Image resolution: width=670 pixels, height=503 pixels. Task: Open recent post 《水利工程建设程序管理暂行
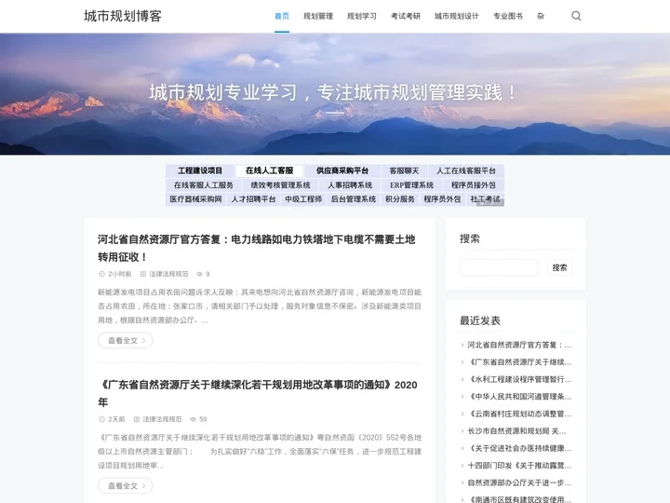tap(519, 379)
